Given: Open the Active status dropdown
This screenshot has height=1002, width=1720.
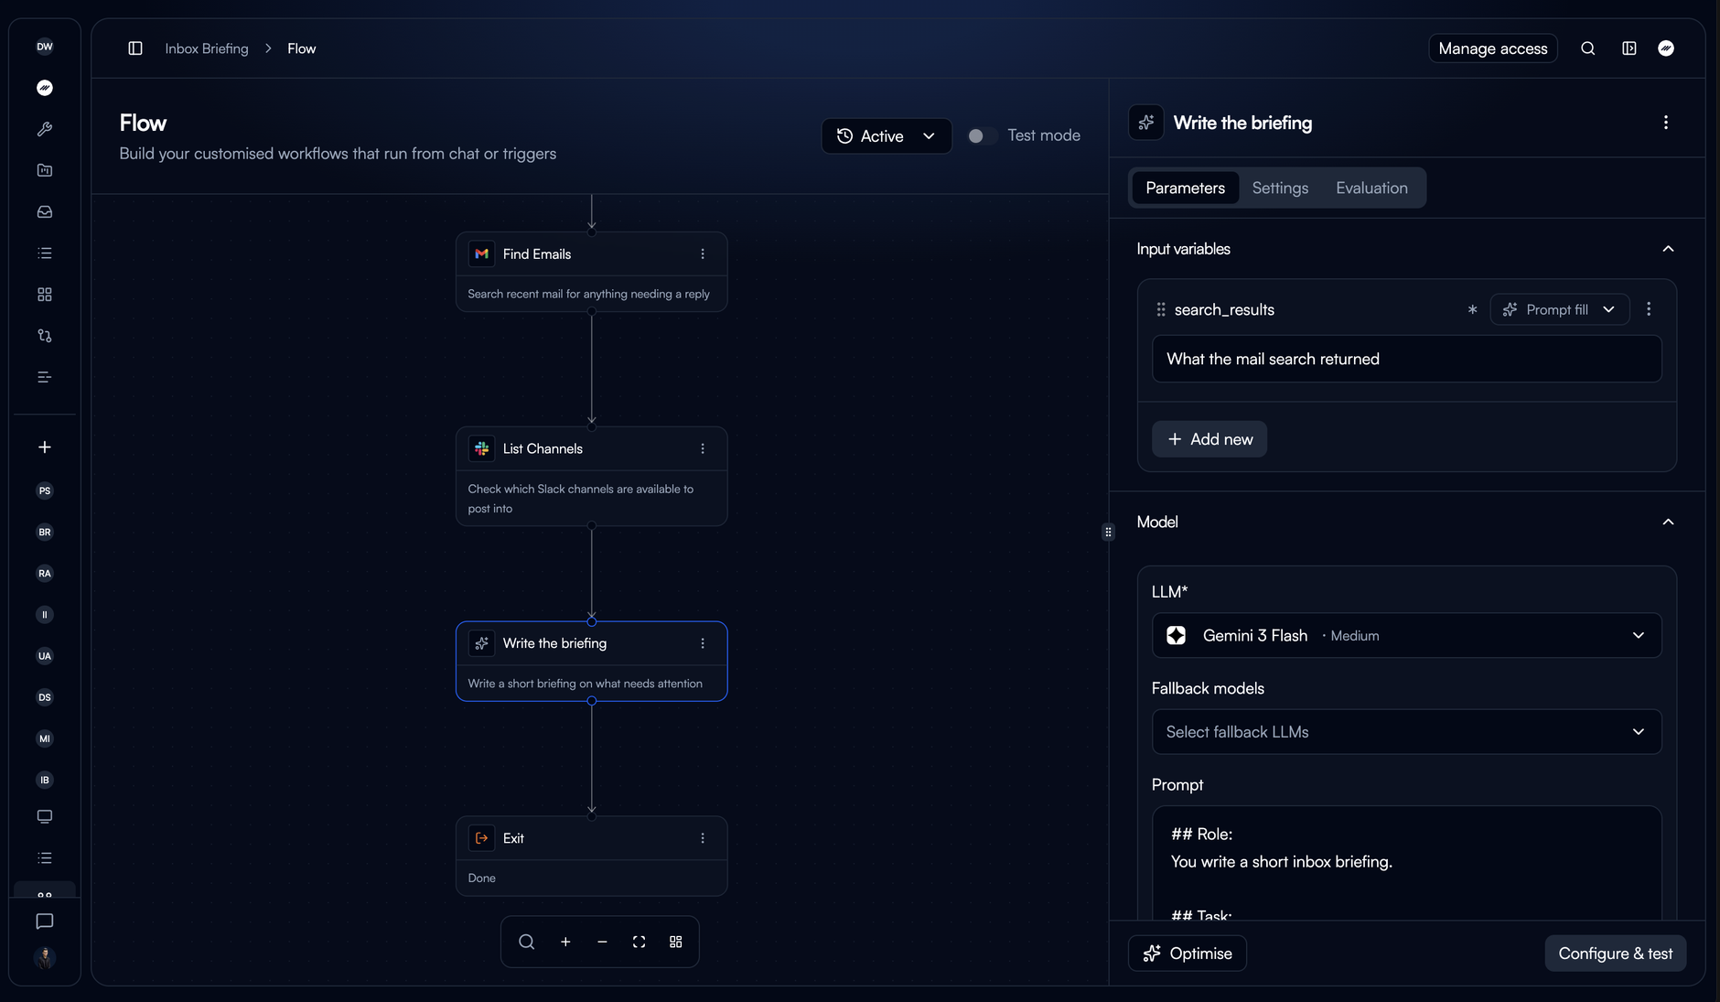Looking at the screenshot, I should [x=887, y=135].
